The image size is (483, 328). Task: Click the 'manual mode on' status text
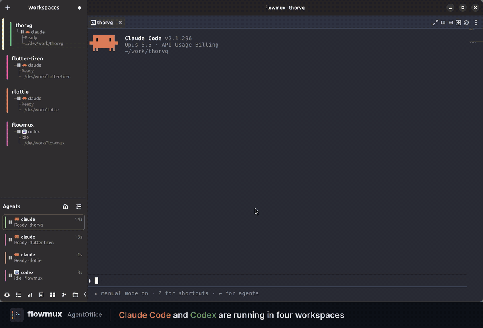point(124,293)
